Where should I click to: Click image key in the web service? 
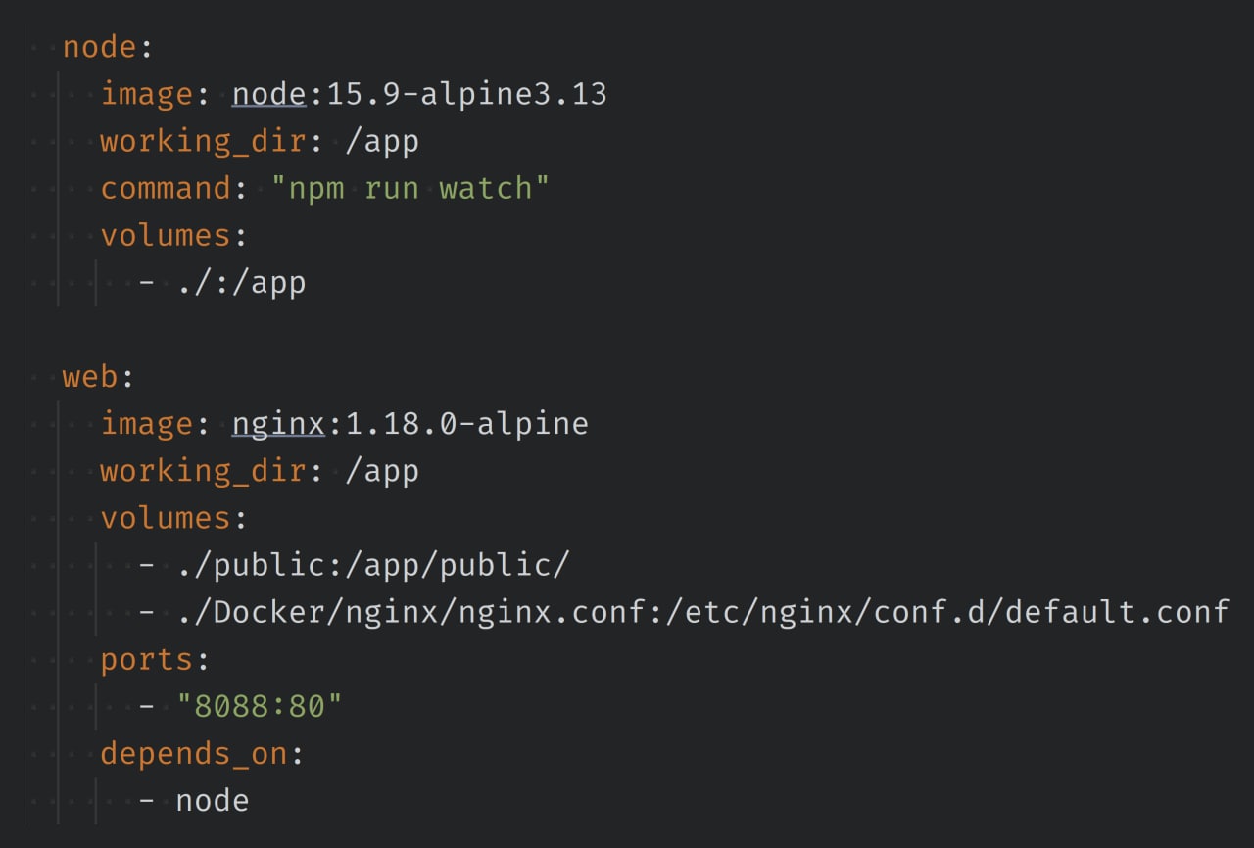[146, 424]
